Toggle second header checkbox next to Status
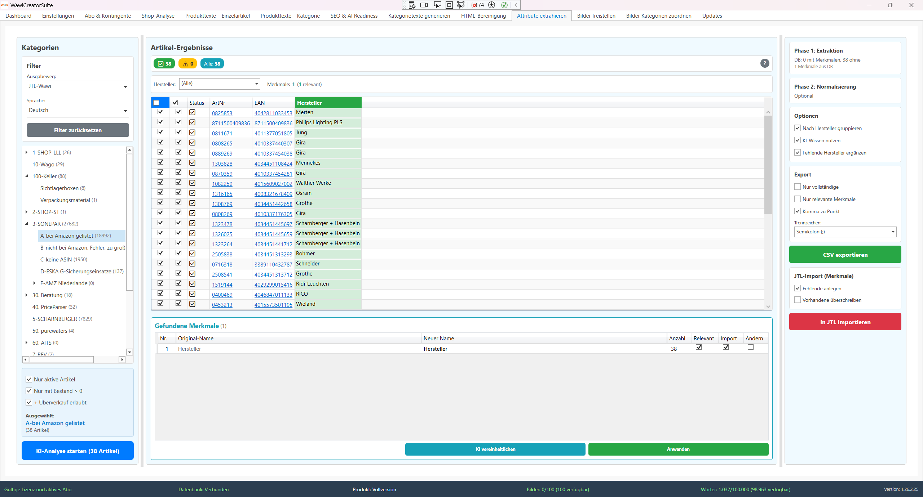The height and width of the screenshot is (497, 923). (x=175, y=103)
